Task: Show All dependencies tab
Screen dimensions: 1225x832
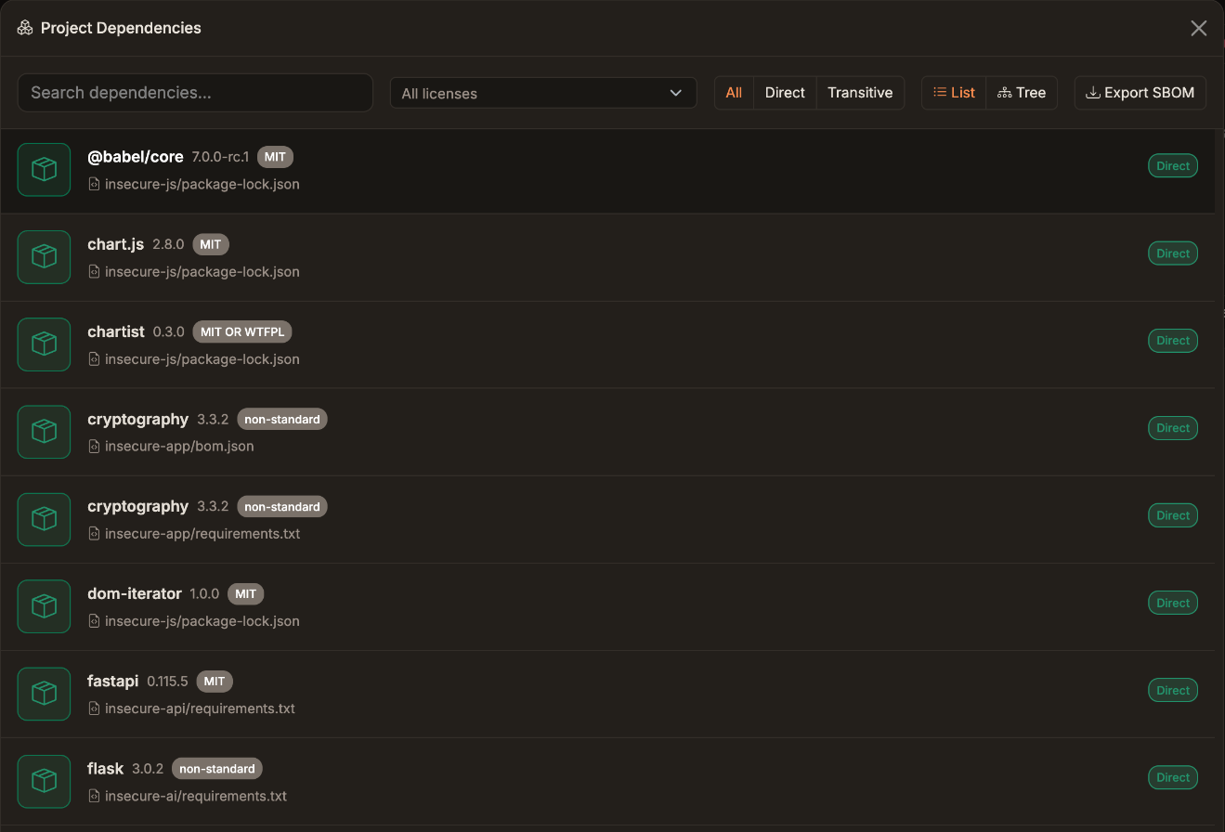Action: 734,93
